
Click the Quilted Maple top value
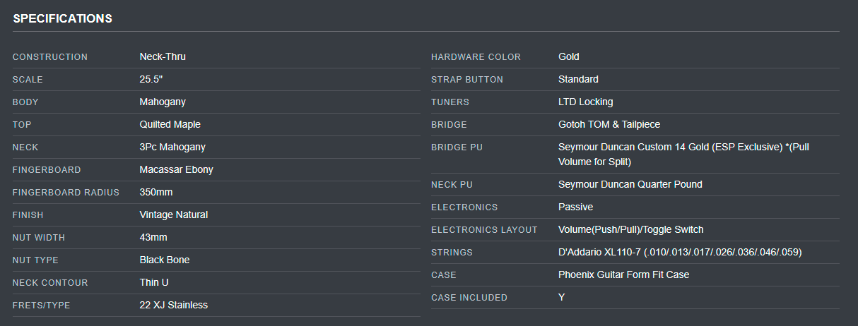170,124
